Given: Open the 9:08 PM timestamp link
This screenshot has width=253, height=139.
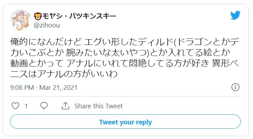Looking at the screenshot, I should point(22,88).
